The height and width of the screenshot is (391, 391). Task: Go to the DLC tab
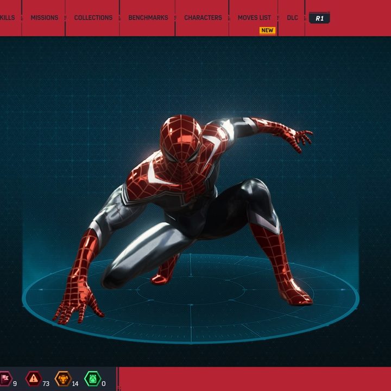coord(292,18)
